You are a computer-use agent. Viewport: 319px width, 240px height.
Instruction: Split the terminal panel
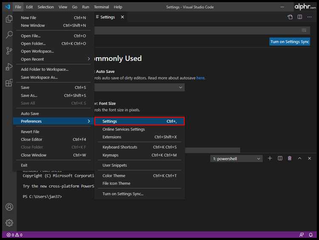click(x=280, y=158)
